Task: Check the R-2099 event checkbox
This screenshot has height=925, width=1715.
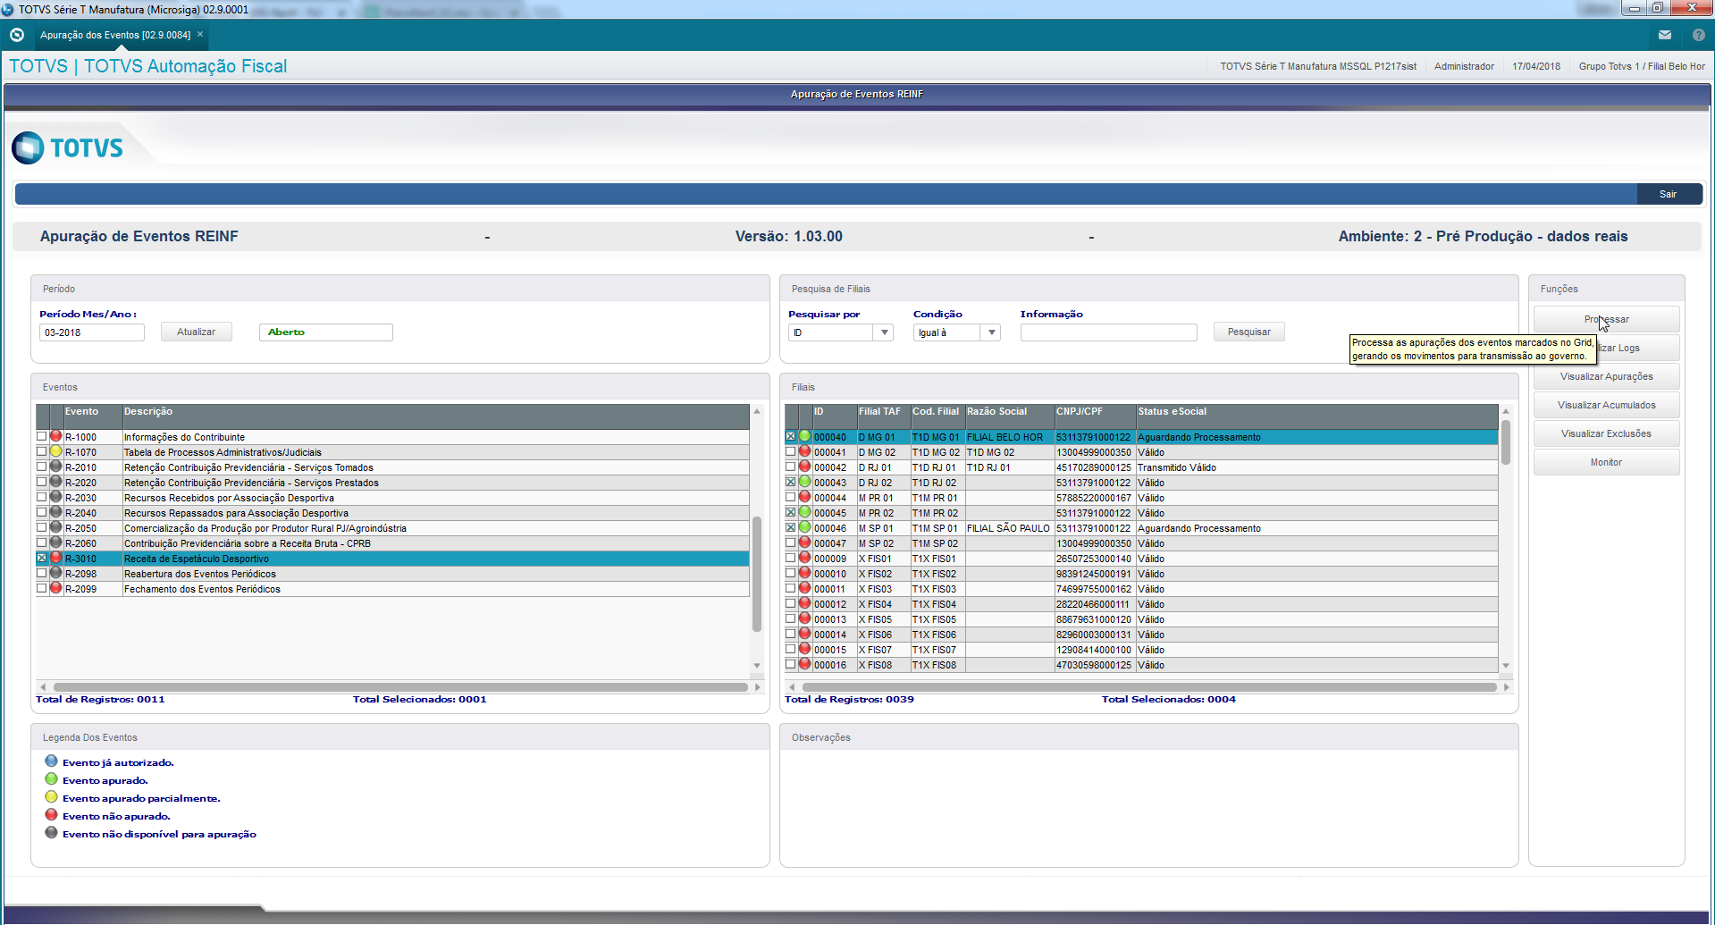Action: pos(41,588)
